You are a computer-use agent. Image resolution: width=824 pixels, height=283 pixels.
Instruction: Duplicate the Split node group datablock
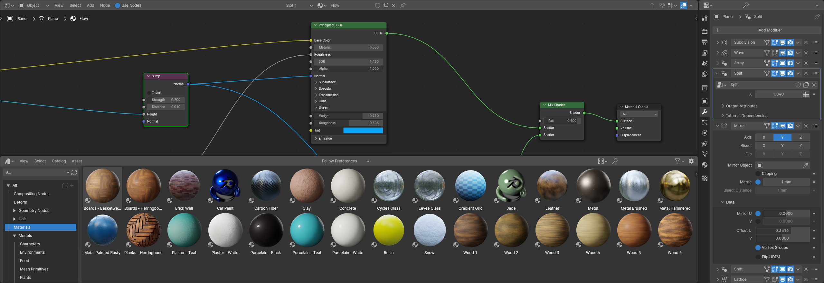(806, 85)
